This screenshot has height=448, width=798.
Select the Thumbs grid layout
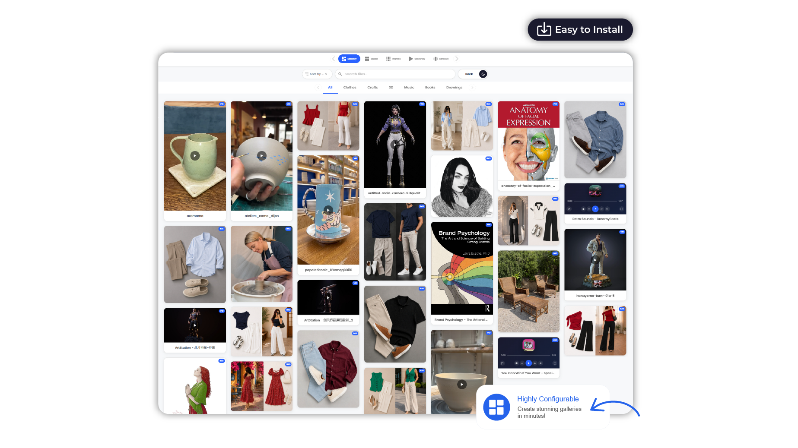click(394, 59)
